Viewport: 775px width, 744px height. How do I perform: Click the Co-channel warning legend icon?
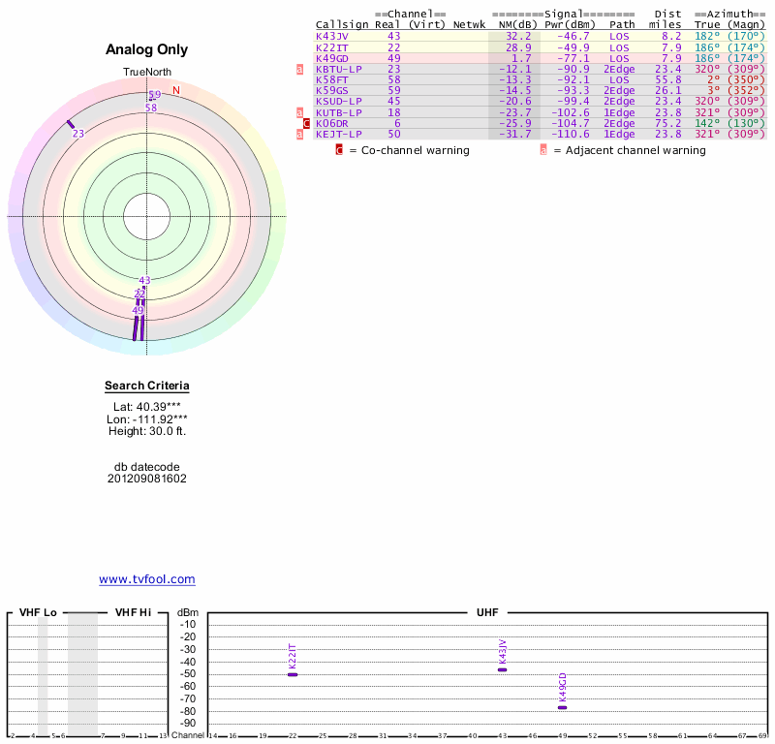pos(339,150)
